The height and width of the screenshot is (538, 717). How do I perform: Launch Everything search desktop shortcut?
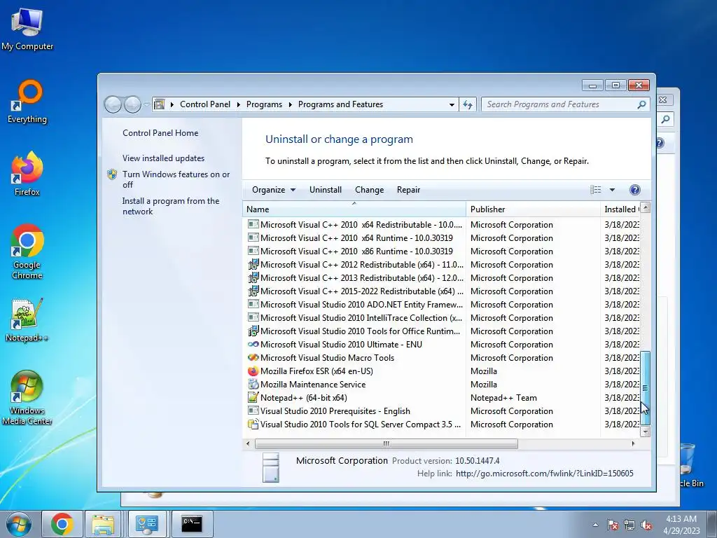(27, 102)
